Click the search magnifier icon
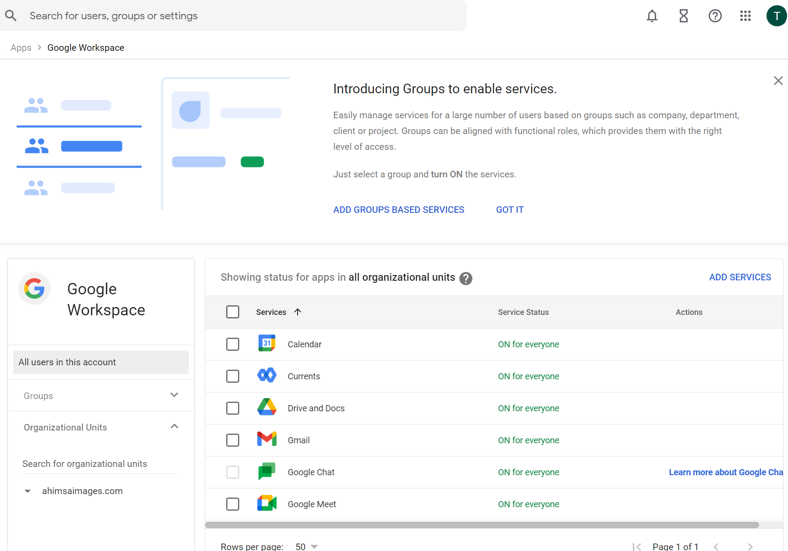The image size is (788, 551). click(11, 16)
